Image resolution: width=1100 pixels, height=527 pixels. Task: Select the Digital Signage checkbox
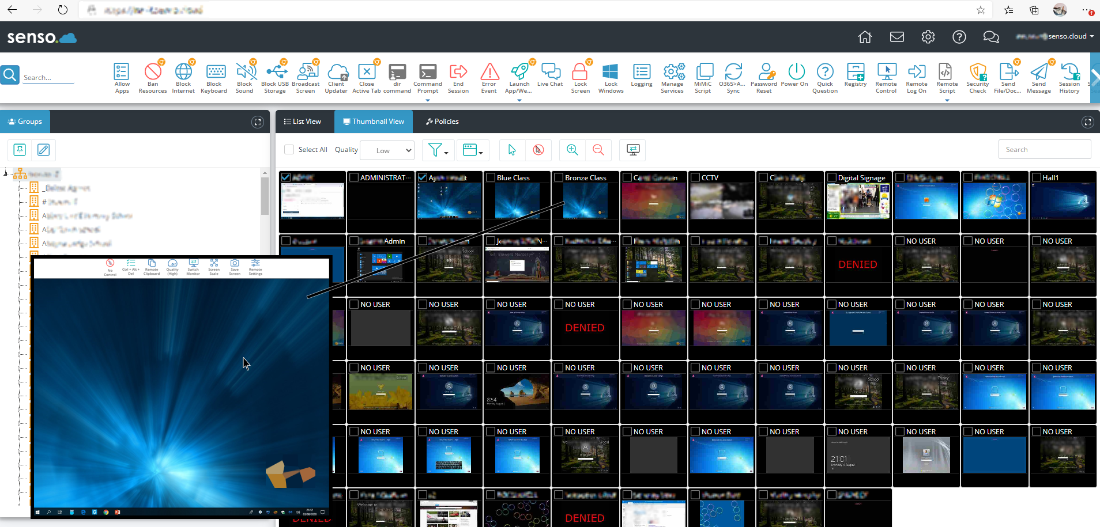[832, 178]
